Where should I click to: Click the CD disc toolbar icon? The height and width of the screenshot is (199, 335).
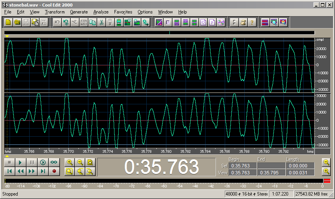[x=221, y=22]
